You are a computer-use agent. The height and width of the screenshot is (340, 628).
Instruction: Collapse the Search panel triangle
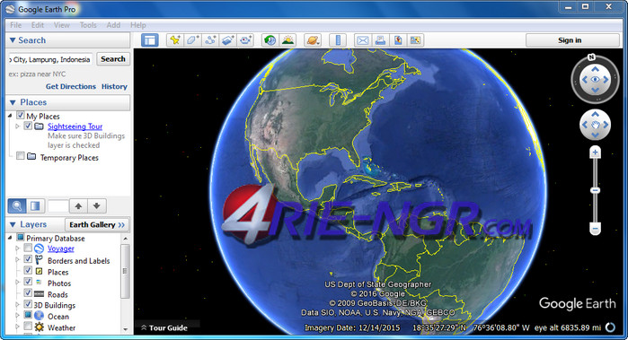click(13, 40)
